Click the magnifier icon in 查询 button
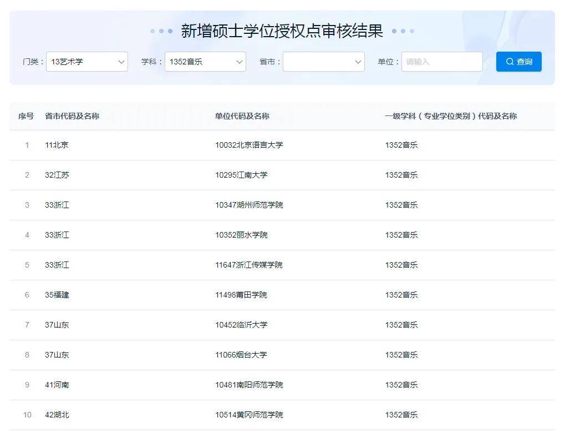Viewport: 570px width, 433px height. click(x=510, y=62)
